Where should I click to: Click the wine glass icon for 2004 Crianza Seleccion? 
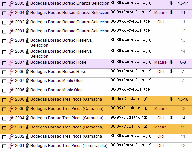coord(11,13)
